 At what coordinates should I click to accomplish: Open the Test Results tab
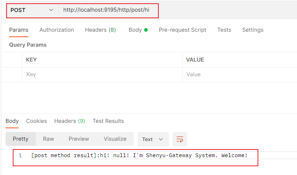click(x=108, y=121)
